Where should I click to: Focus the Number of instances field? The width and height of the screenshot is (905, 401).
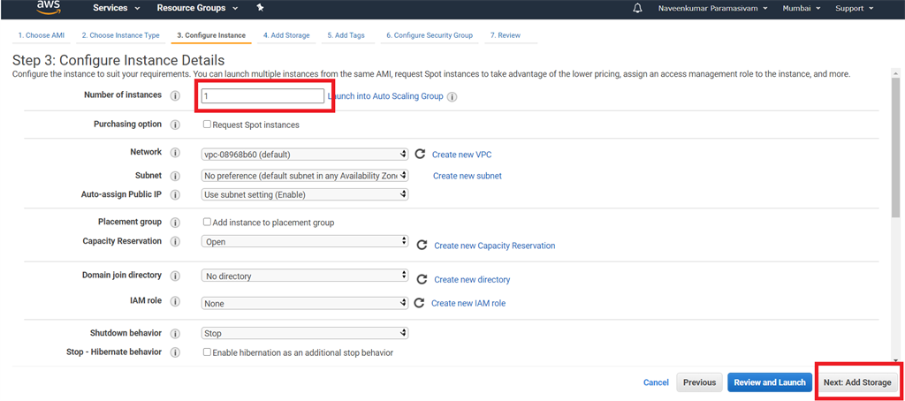[x=262, y=95]
